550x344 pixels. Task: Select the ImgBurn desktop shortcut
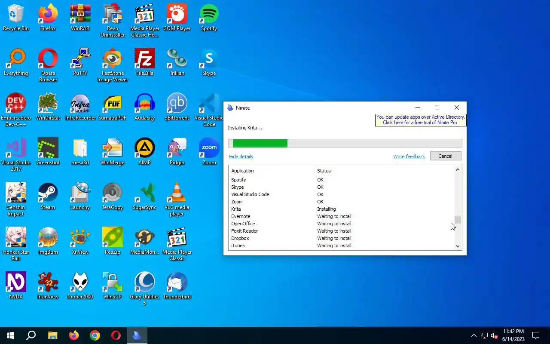[48, 241]
